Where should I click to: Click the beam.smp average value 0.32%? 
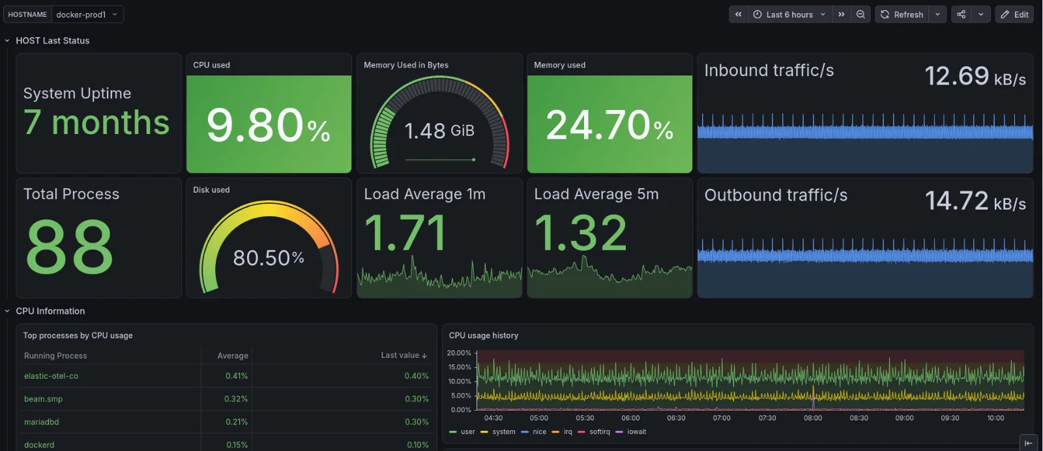[x=236, y=399]
